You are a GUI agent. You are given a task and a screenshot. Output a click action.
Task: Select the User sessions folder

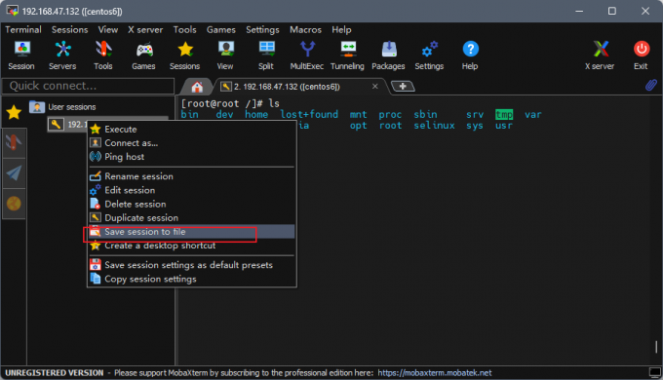(x=62, y=107)
